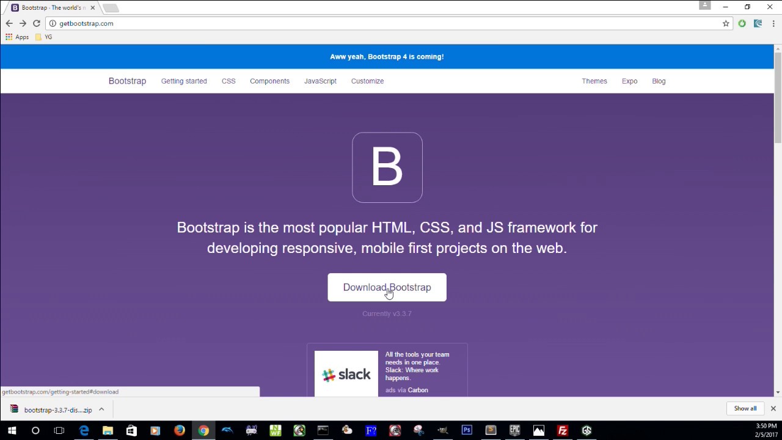Viewport: 782px width, 440px height.
Task: Open a new tab next to Bootstrap tab
Action: 111,8
